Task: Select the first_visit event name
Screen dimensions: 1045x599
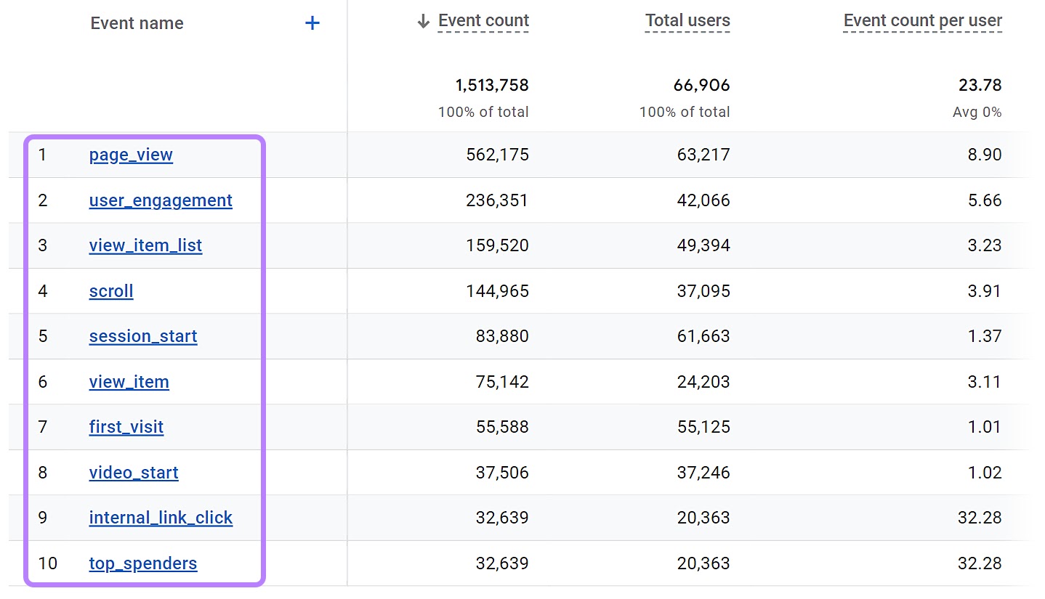Action: tap(126, 427)
